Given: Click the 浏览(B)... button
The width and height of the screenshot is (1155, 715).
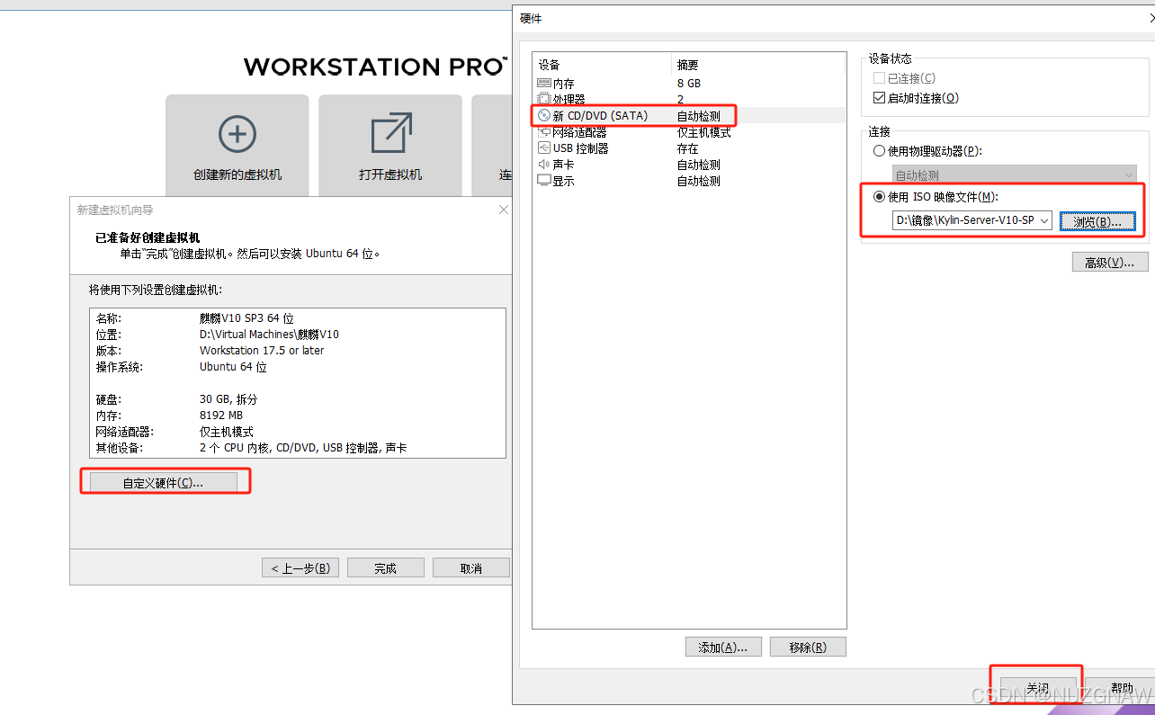Looking at the screenshot, I should click(x=1097, y=221).
